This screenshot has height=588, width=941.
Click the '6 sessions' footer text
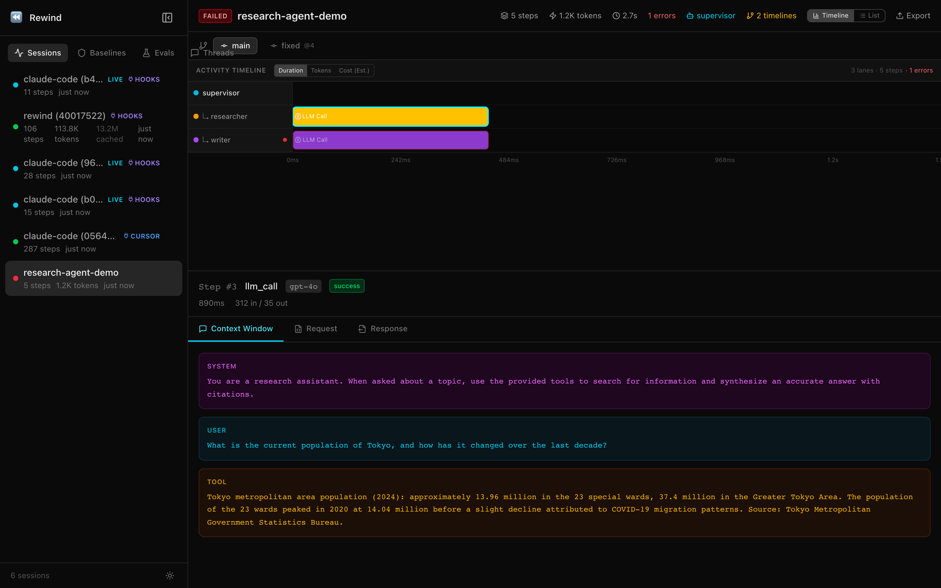click(30, 576)
